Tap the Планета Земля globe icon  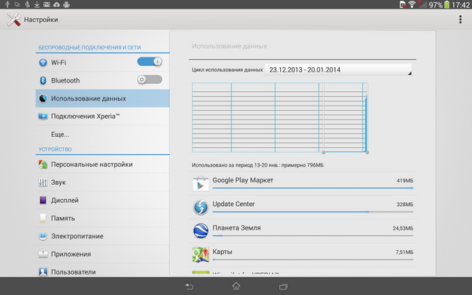(x=201, y=230)
